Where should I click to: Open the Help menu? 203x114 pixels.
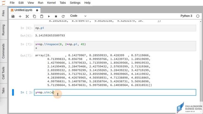(x=88, y=3)
